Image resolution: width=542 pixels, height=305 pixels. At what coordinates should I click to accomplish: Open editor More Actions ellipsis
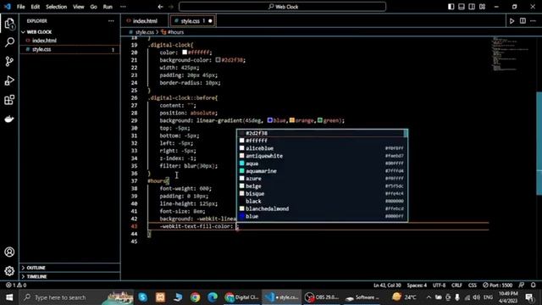(533, 21)
